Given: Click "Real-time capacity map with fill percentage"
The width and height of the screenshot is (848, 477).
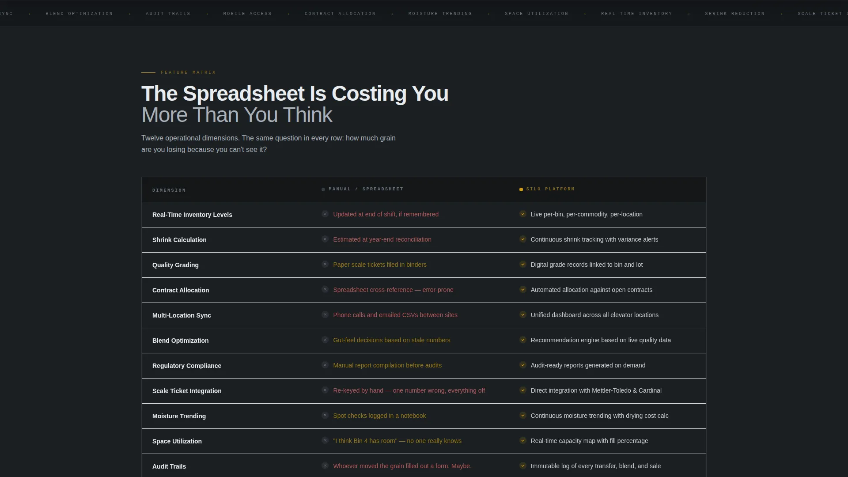Looking at the screenshot, I should [x=590, y=441].
